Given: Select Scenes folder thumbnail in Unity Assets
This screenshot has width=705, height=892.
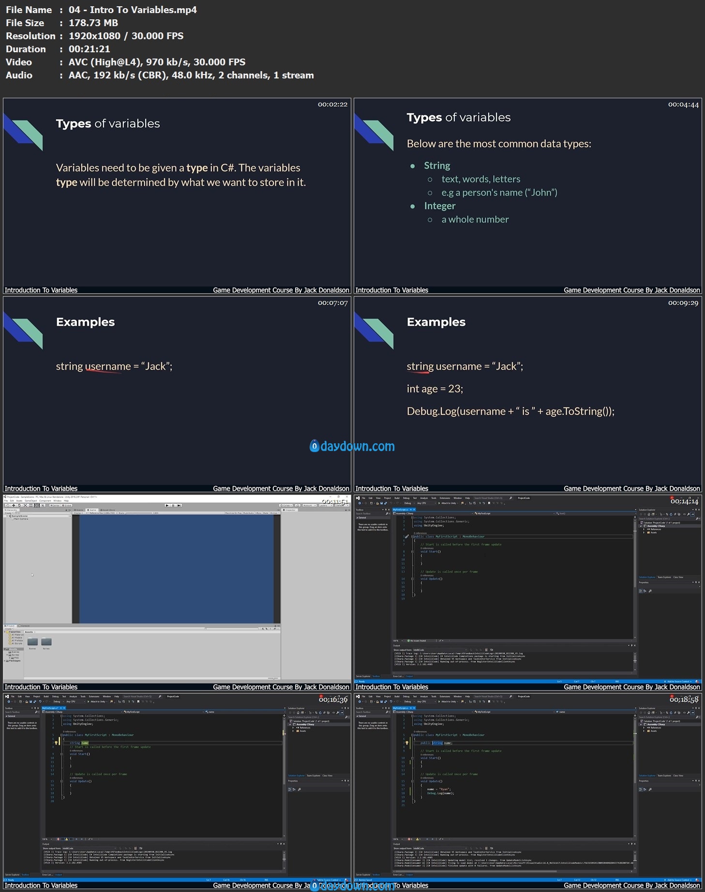Looking at the screenshot, I should (x=32, y=642).
